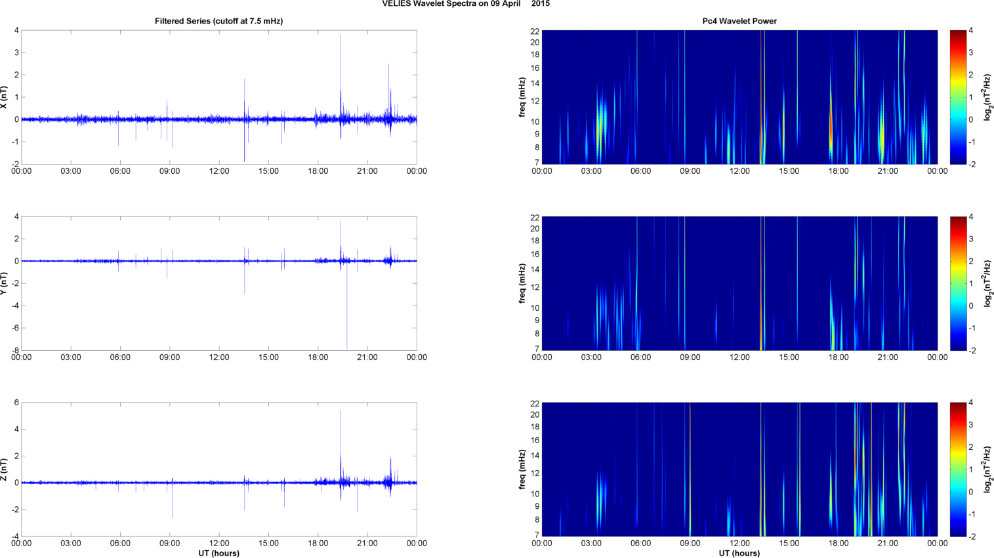Click the freq (mHz) label of bottom spectrogram
Image resolution: width=994 pixels, height=558 pixels.
(522, 469)
